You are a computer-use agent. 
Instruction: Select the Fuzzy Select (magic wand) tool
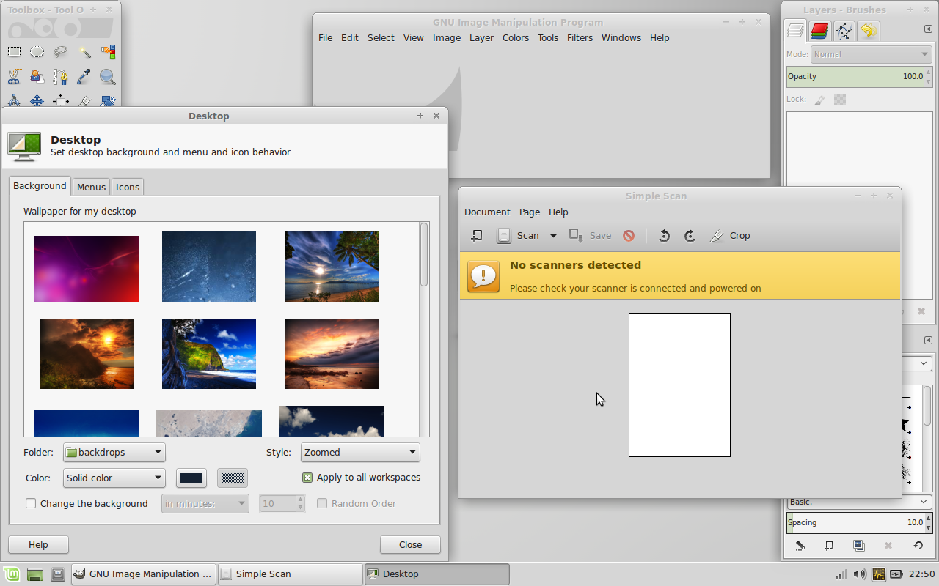click(x=84, y=51)
